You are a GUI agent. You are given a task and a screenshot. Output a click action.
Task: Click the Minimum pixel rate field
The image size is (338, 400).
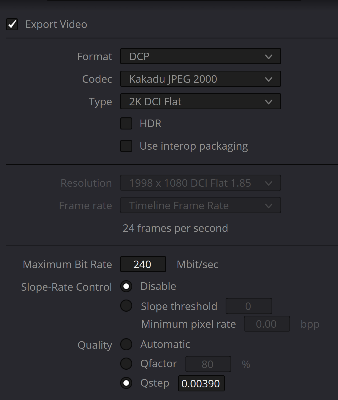pyautogui.click(x=267, y=324)
